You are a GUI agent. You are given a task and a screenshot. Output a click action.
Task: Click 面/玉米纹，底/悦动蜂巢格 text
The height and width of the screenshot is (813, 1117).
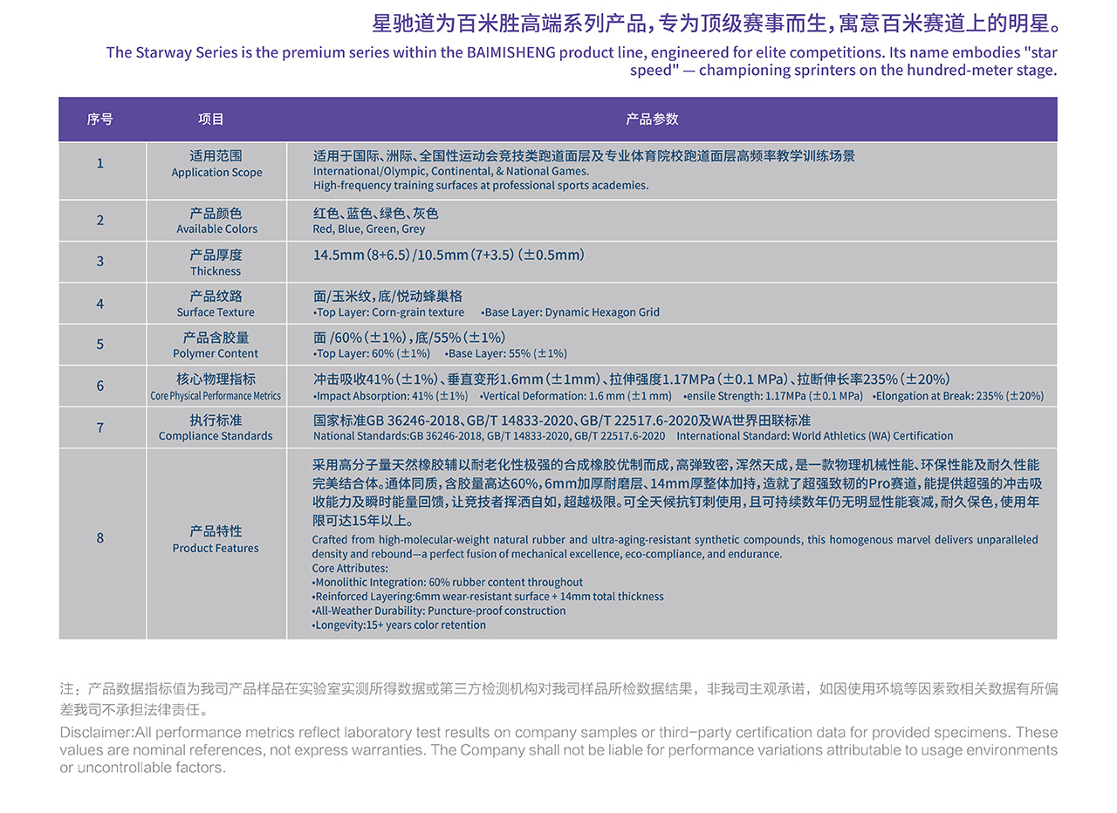click(x=387, y=297)
